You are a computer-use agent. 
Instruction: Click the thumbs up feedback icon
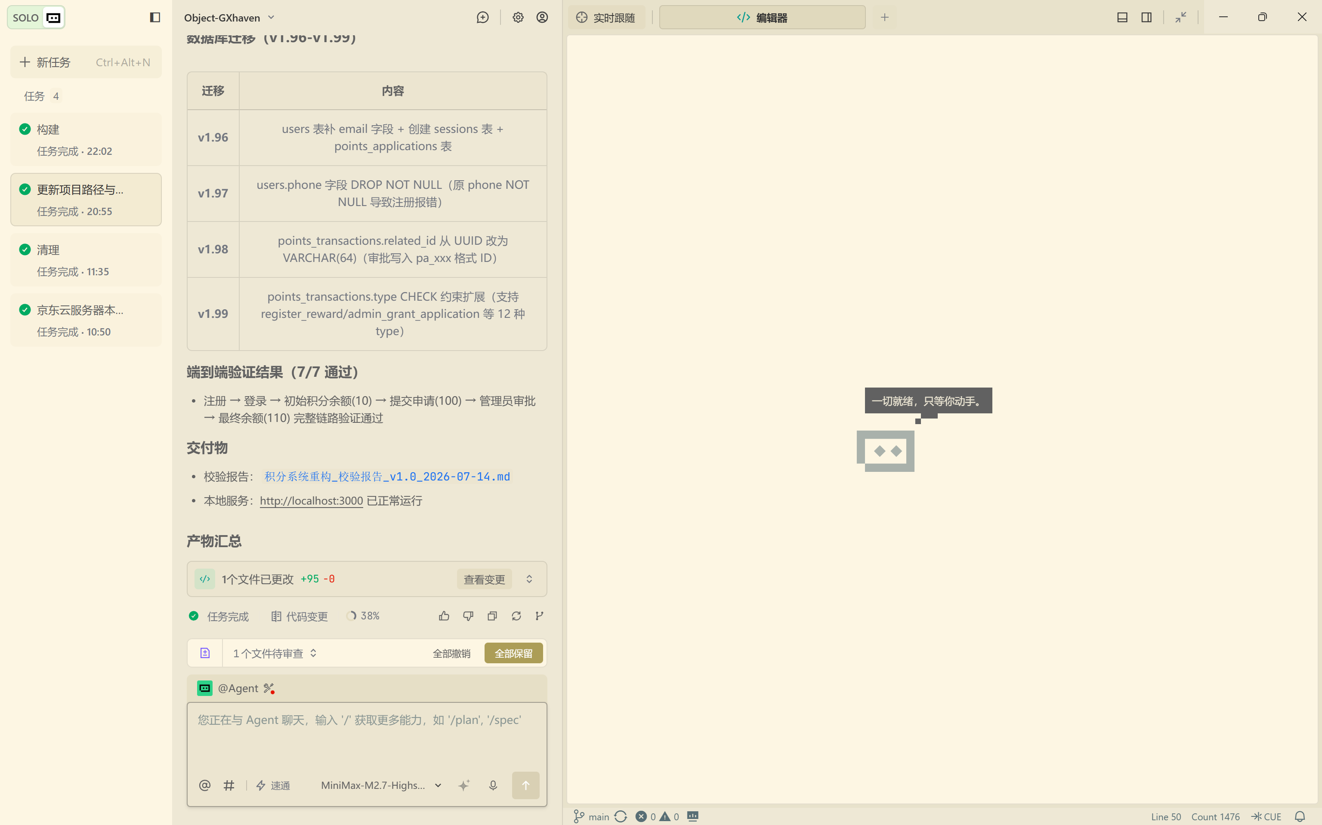point(444,616)
